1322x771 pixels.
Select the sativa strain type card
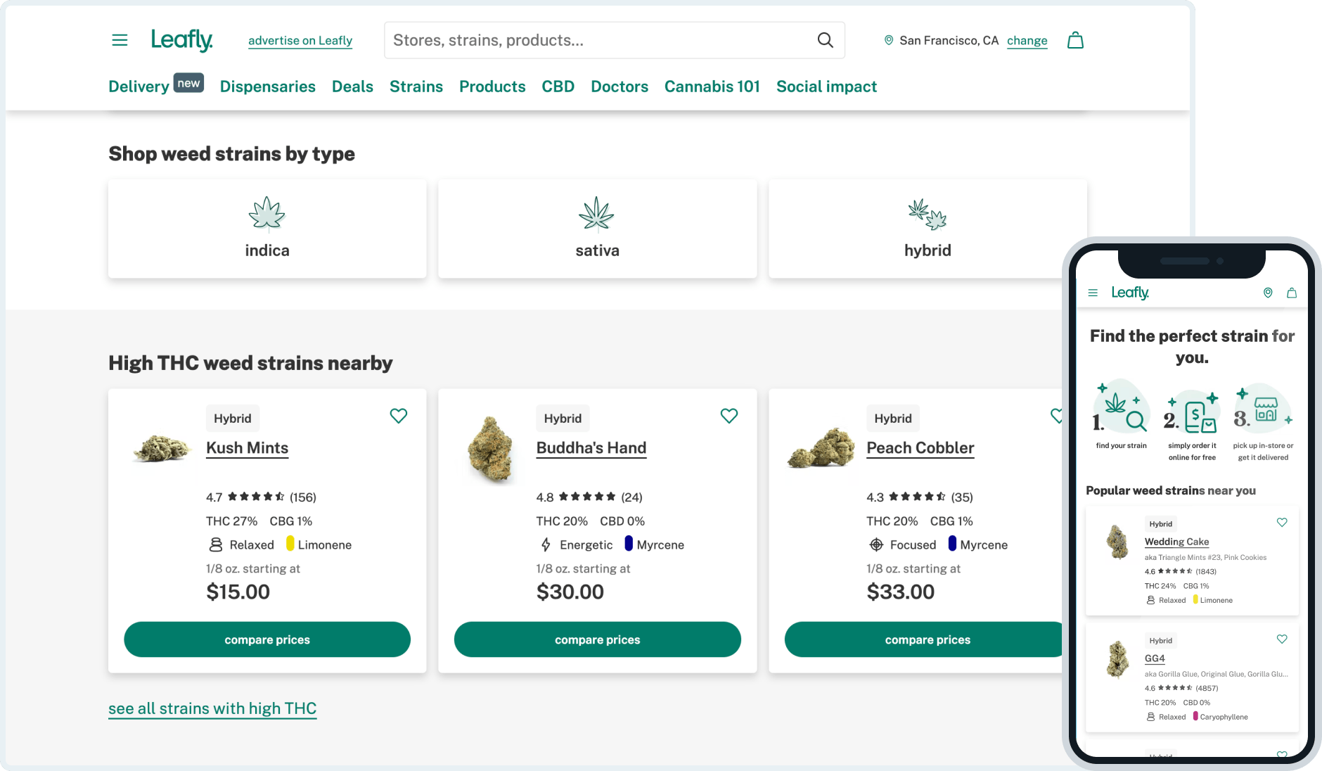point(598,229)
